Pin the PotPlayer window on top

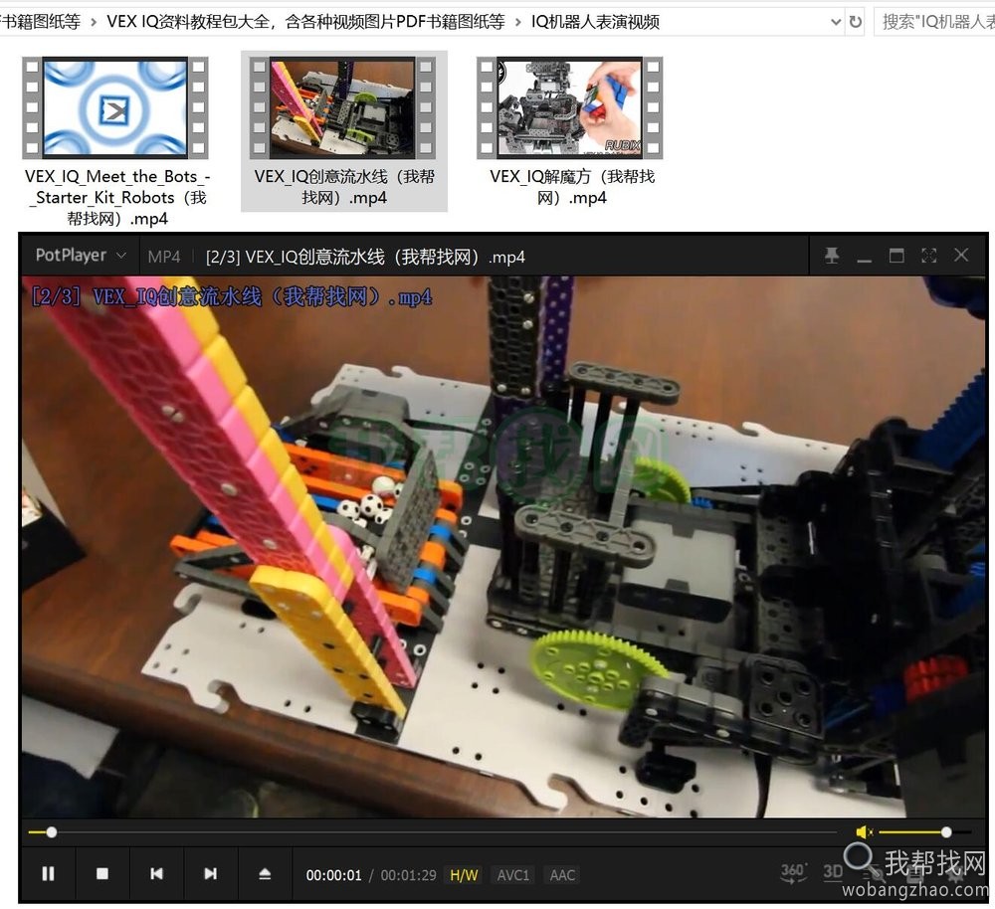click(x=831, y=256)
